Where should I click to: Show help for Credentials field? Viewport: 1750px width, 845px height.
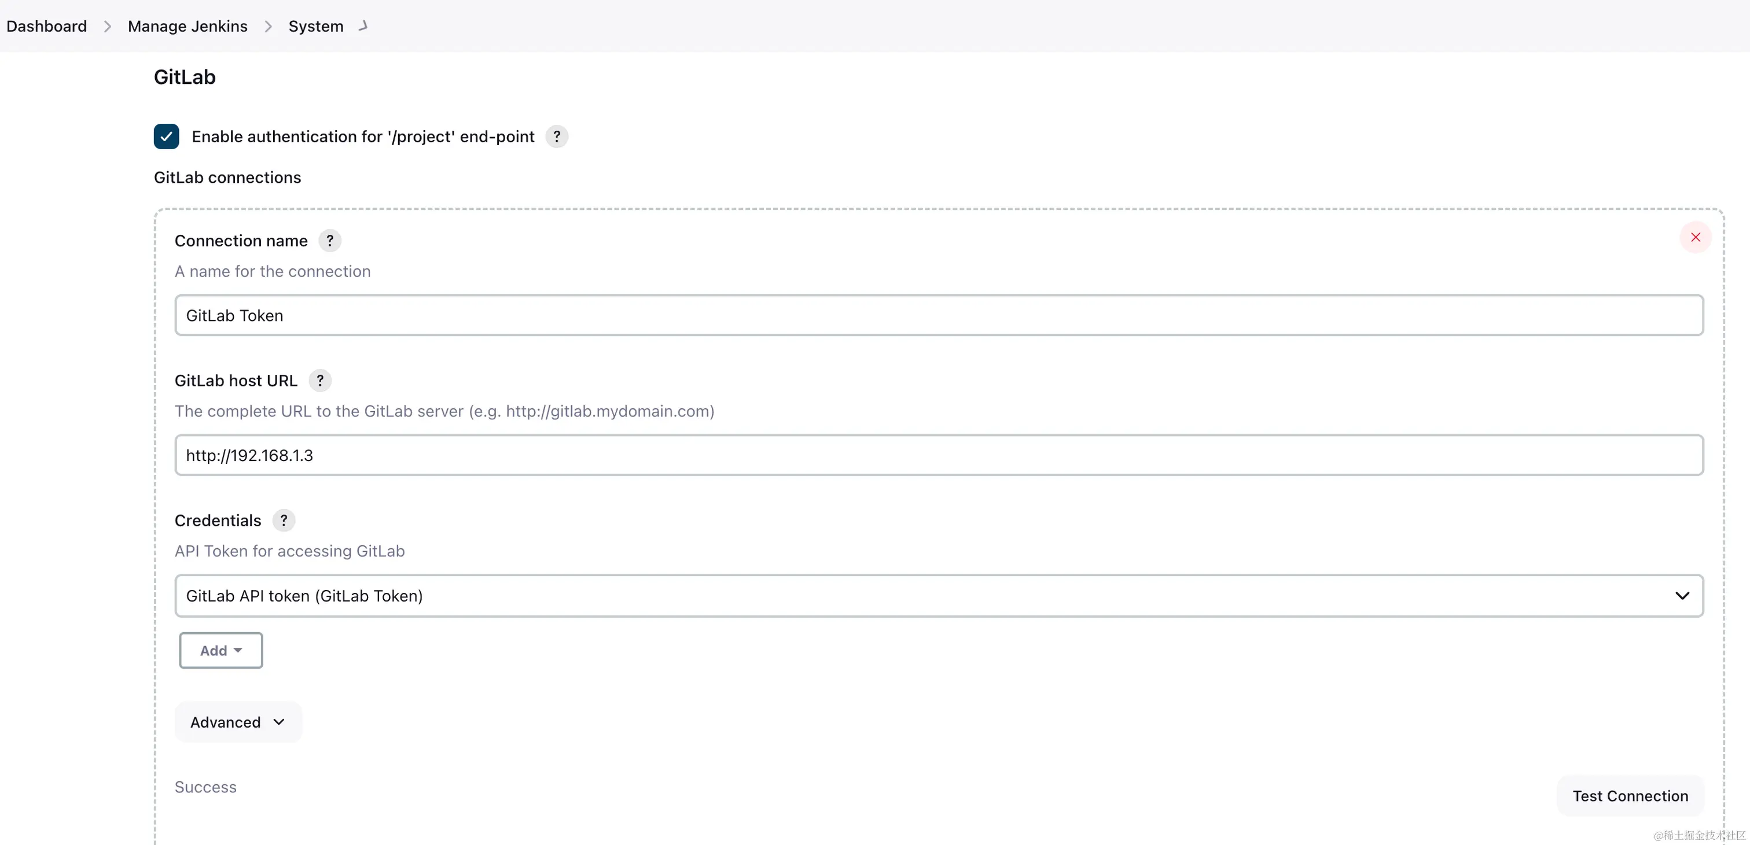point(284,521)
